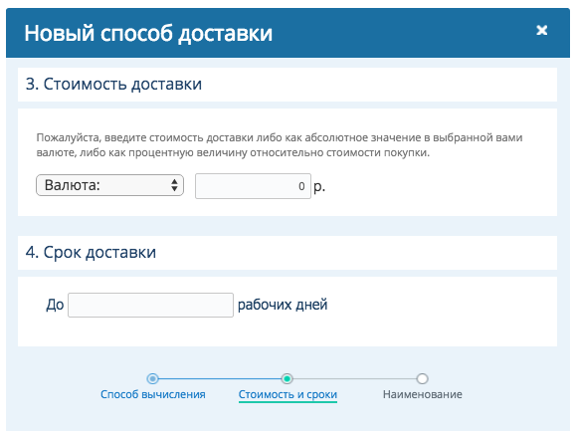Click the Новый способ доставки title

(x=148, y=33)
